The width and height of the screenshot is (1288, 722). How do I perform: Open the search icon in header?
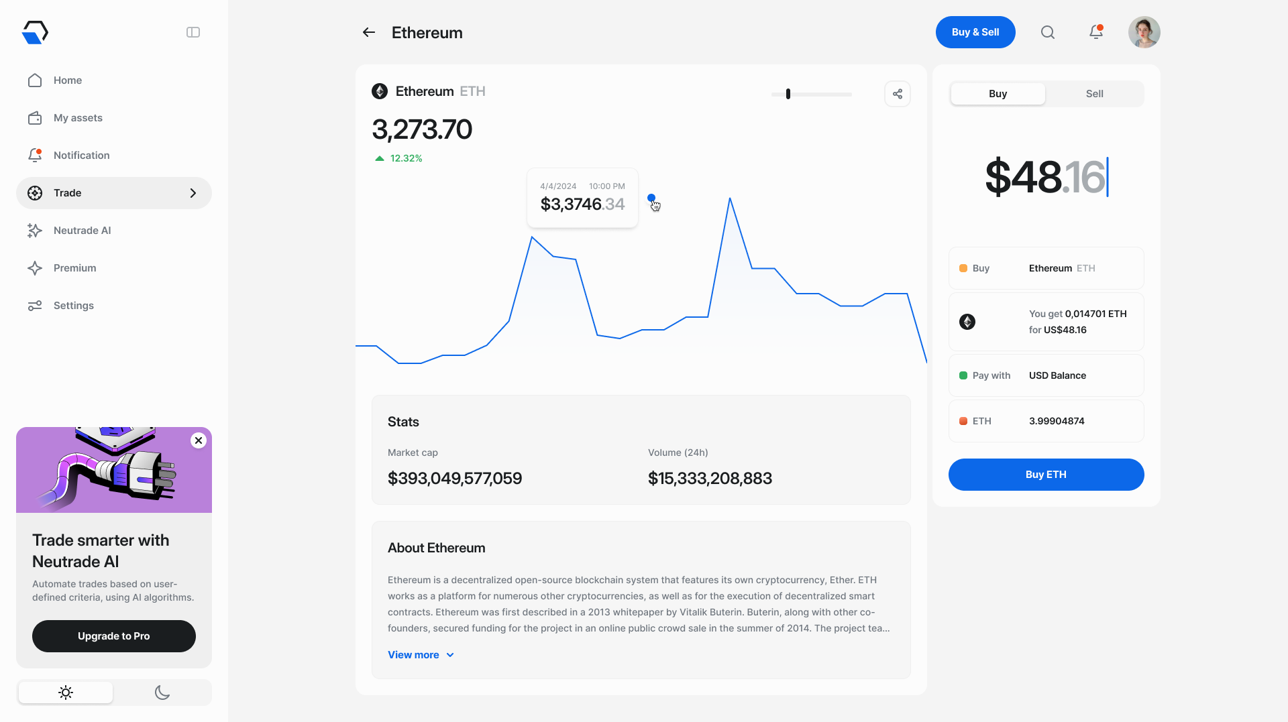[1047, 32]
